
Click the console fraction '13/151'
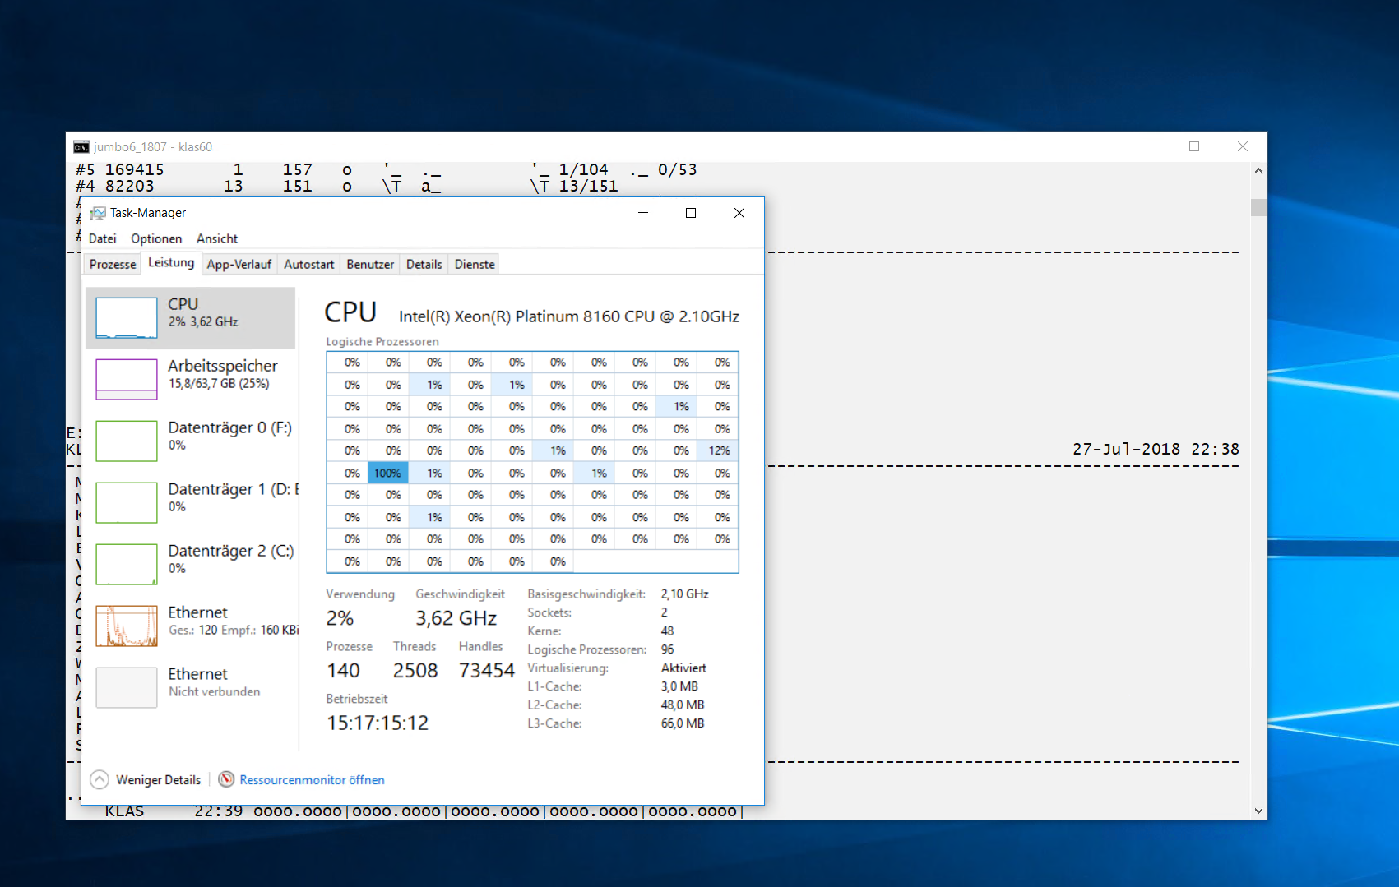click(588, 187)
